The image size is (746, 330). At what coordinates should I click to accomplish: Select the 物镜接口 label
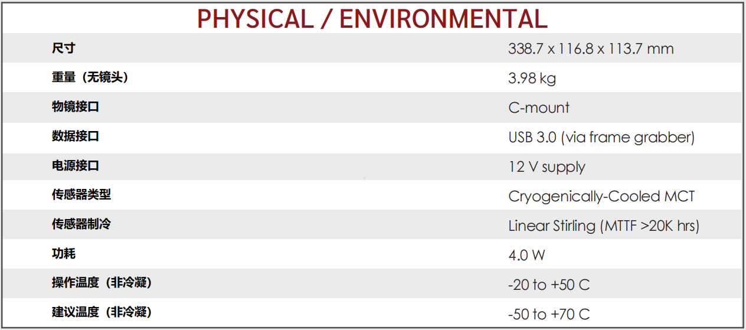(x=76, y=107)
